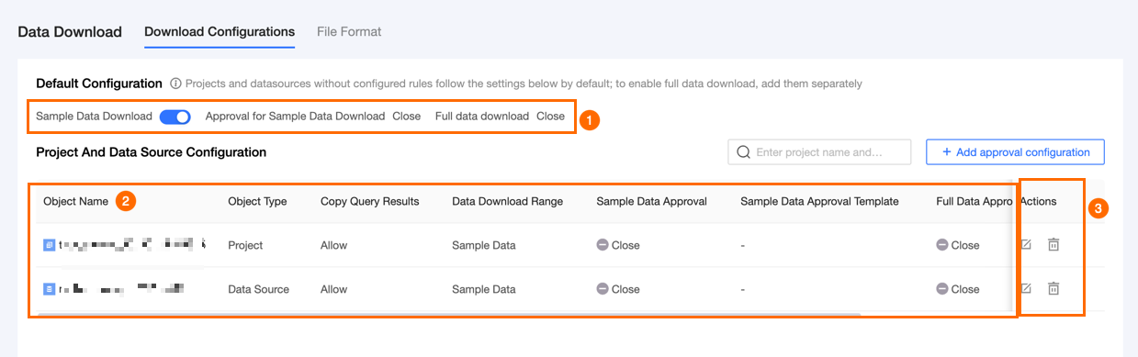Click the Data Source row object icon

point(50,289)
